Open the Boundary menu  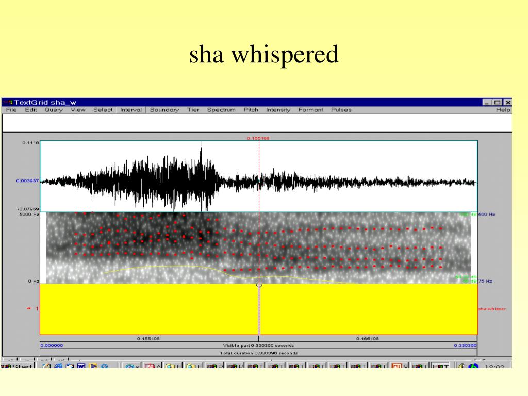click(164, 110)
